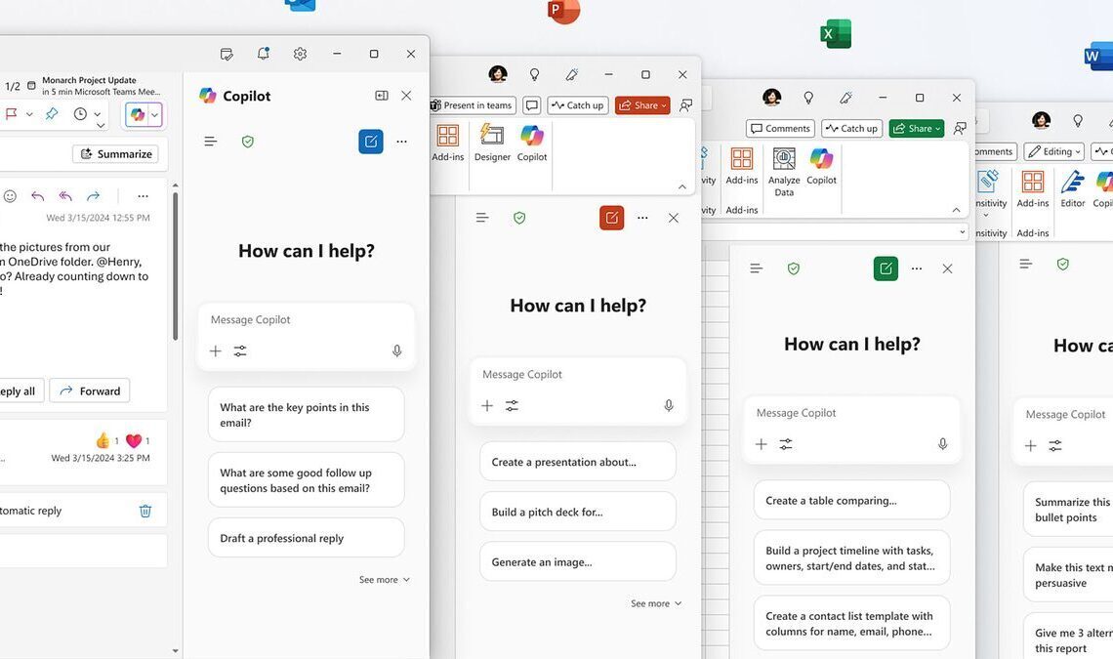Expand the Excel formula bar chevron
The width and height of the screenshot is (1113, 659).
[963, 231]
